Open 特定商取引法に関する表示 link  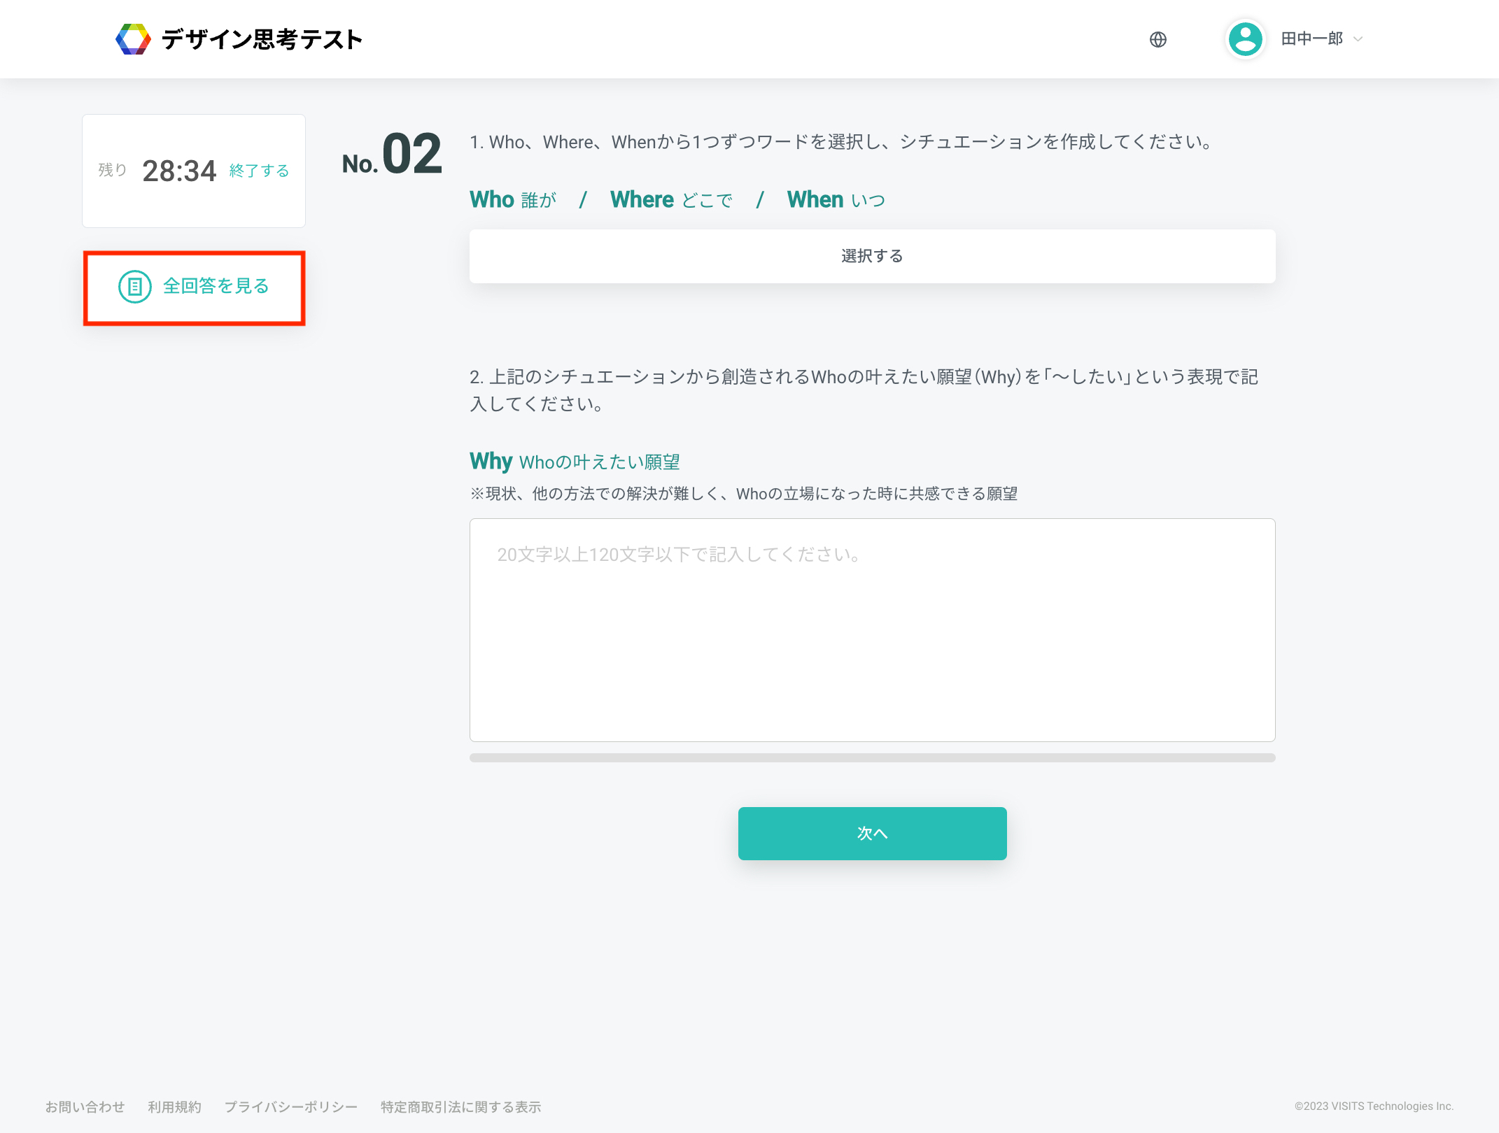pyautogui.click(x=460, y=1106)
